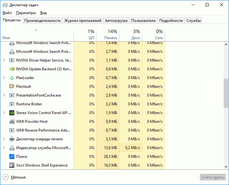Click the scrollbar down arrow
This screenshot has height=185, width=229.
point(226,167)
